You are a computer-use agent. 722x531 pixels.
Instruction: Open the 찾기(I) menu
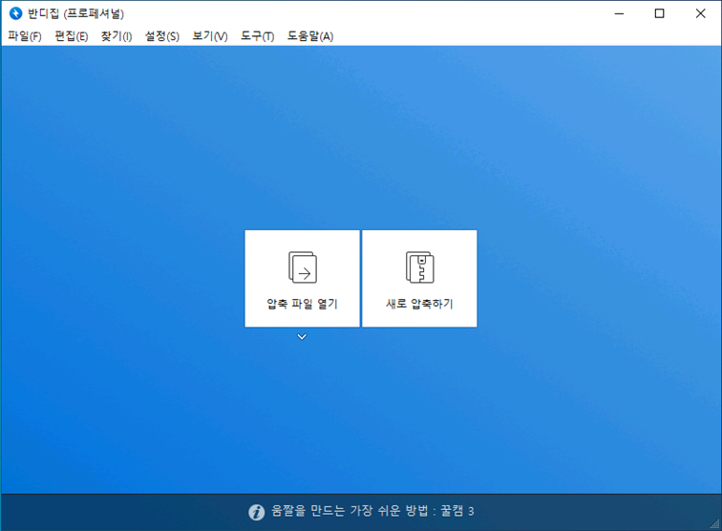click(x=117, y=36)
